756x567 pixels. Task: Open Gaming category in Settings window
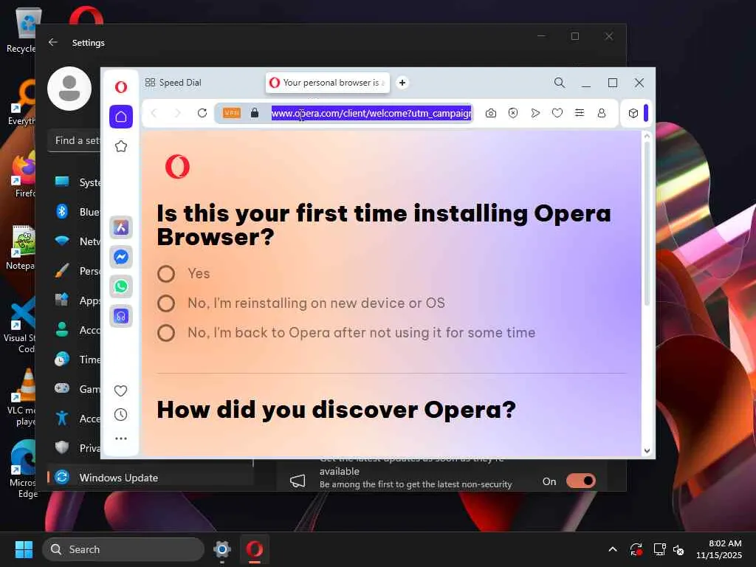77,389
